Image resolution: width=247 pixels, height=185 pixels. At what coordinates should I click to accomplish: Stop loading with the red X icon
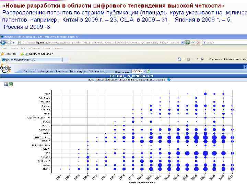click(198, 42)
